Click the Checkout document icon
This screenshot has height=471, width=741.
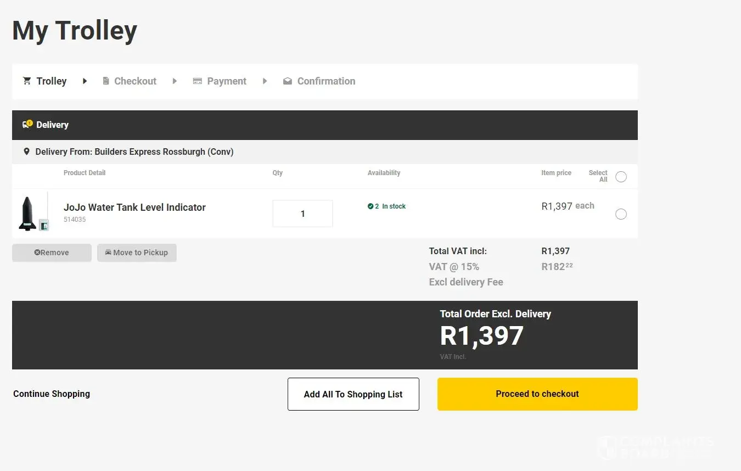[x=106, y=81]
